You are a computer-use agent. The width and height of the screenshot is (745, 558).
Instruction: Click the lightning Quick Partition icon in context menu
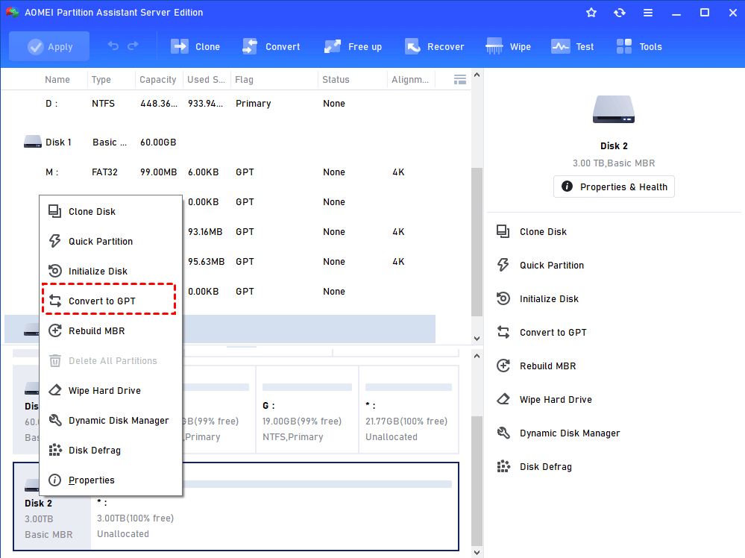coord(55,241)
